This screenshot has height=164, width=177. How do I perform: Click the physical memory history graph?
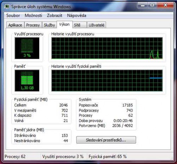point(107,81)
